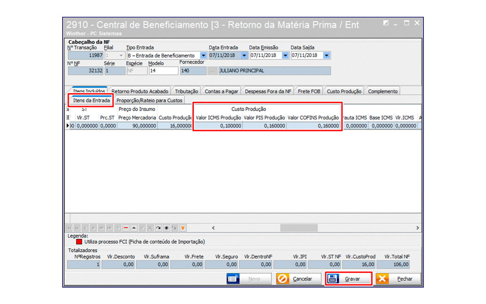This screenshot has height=304, width=486.
Task: Click the curved arrow refresh icon
Action: tap(158, 228)
